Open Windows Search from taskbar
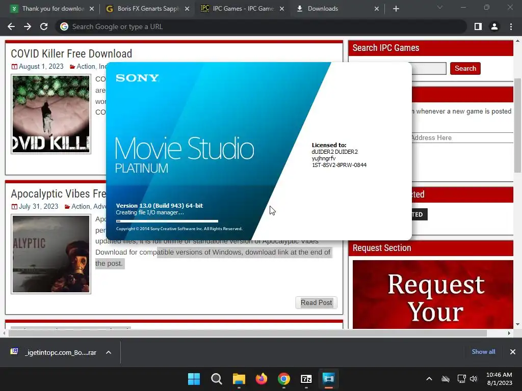522x391 pixels. tap(216, 379)
